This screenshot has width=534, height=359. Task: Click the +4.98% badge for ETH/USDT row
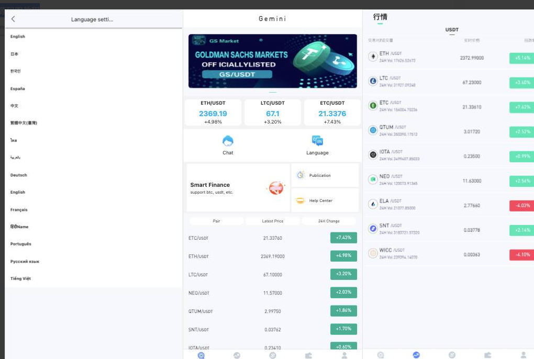tap(343, 255)
